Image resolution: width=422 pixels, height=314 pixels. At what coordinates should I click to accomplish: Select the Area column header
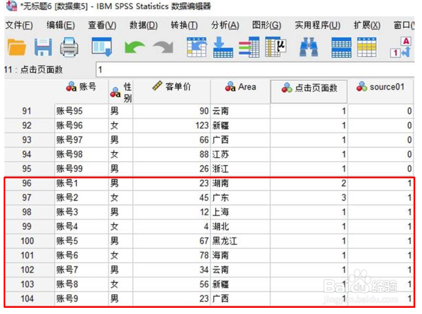(x=240, y=92)
